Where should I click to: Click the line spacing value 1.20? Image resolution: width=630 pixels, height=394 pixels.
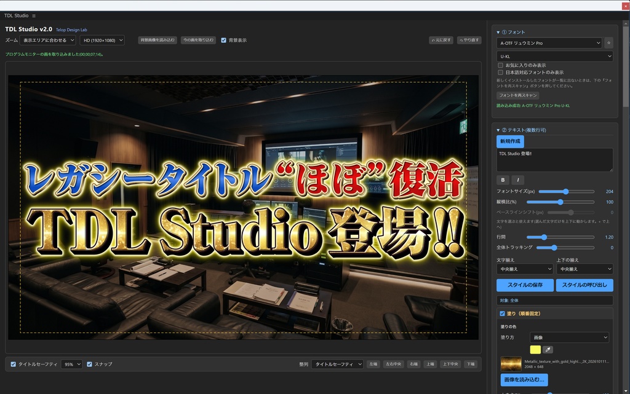[609, 237]
